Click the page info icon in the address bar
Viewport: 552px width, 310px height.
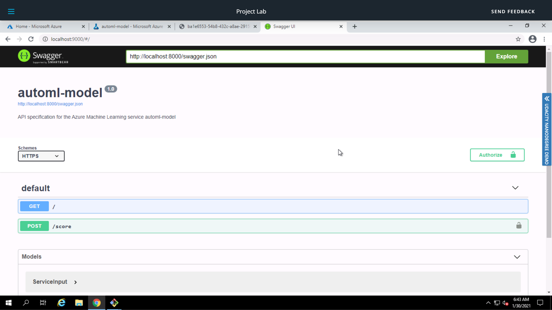45,39
